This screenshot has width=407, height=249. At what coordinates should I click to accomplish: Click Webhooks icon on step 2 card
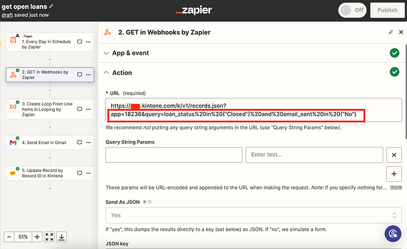13,75
